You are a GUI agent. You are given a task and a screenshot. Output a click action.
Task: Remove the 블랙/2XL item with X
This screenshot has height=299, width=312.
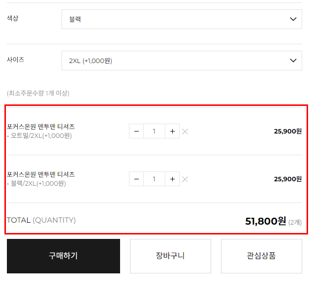tap(185, 179)
